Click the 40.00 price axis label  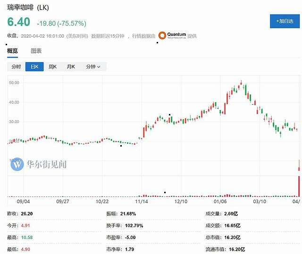pos(14,102)
